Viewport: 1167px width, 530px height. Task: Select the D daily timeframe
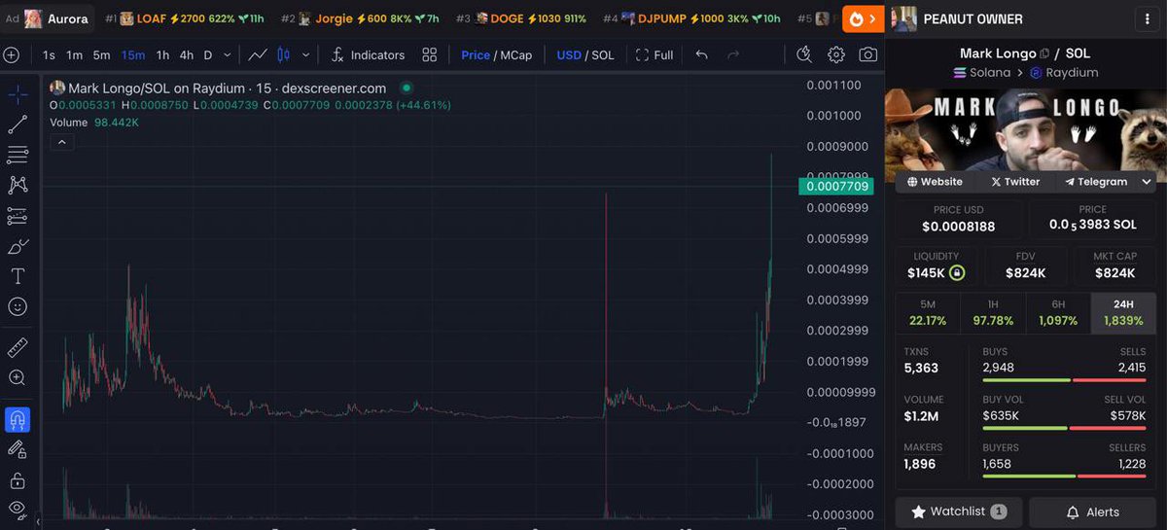[208, 55]
